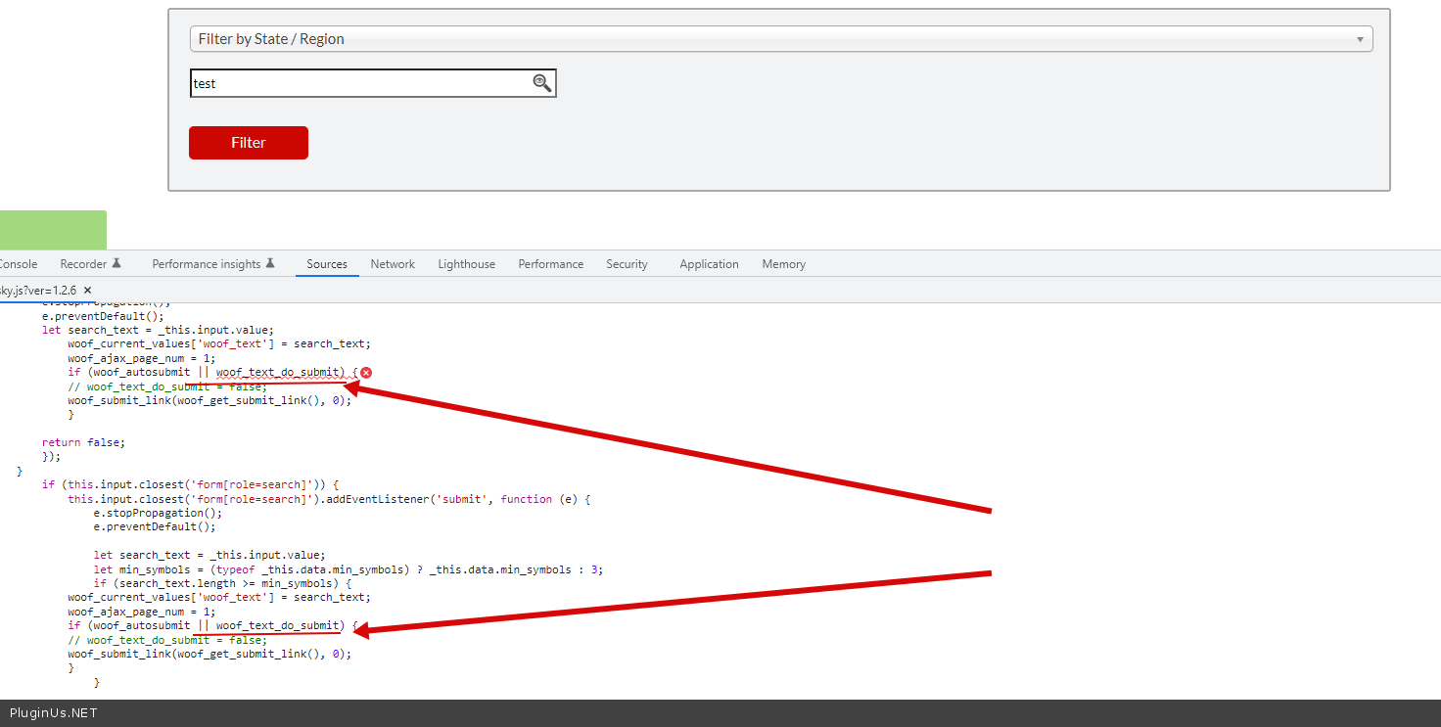
Task: Focus the search text field containing 'test'
Action: click(x=359, y=83)
